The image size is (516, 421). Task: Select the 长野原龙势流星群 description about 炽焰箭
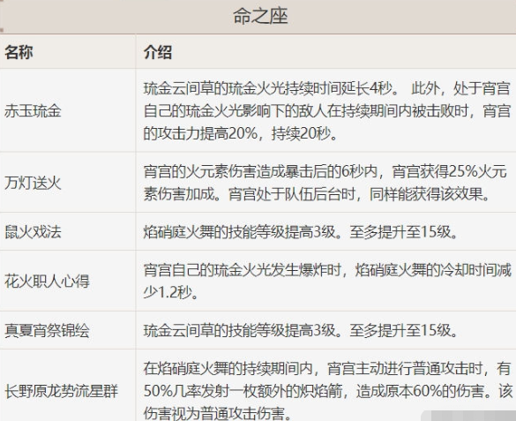(x=327, y=390)
